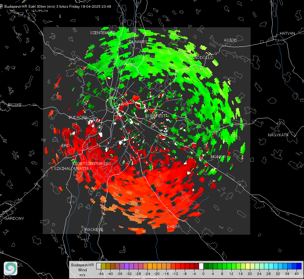Click the DUNAKESZI city label
This screenshot has height=279, width=304.
point(140,42)
